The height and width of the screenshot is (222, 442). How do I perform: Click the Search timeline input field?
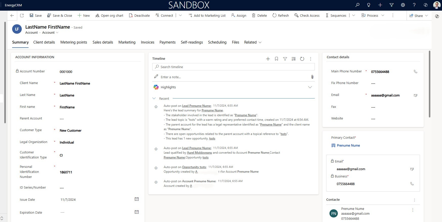(x=233, y=67)
